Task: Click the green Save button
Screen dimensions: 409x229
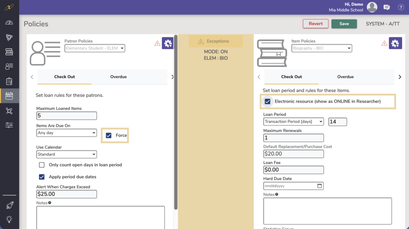Action: pos(344,24)
